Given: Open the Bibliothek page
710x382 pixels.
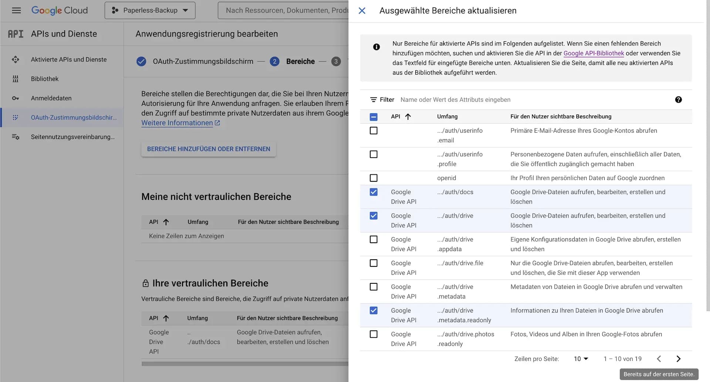Looking at the screenshot, I should 45,79.
